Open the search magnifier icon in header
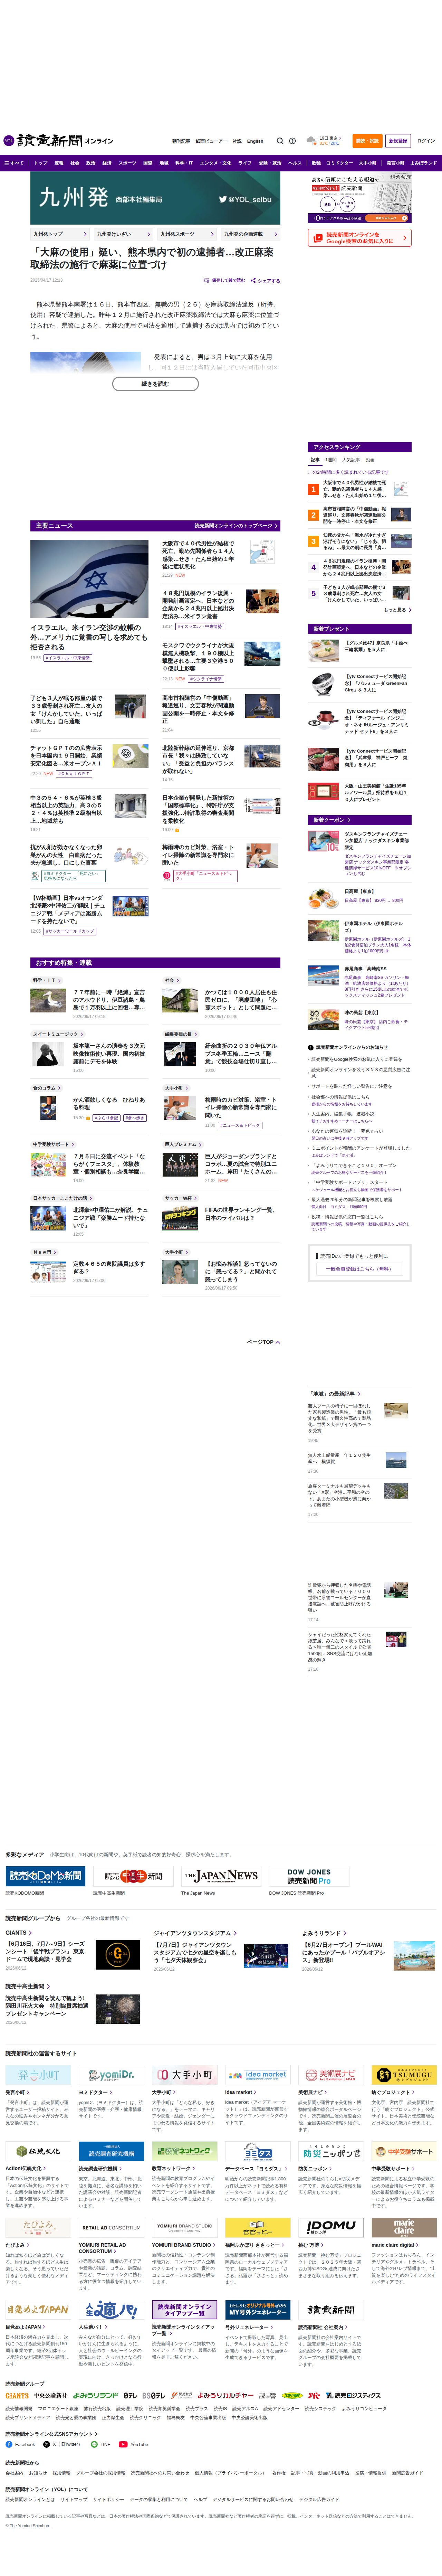 280,141
